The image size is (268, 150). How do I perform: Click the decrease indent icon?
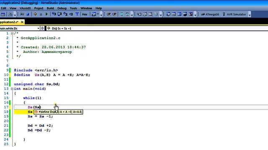[108, 15]
